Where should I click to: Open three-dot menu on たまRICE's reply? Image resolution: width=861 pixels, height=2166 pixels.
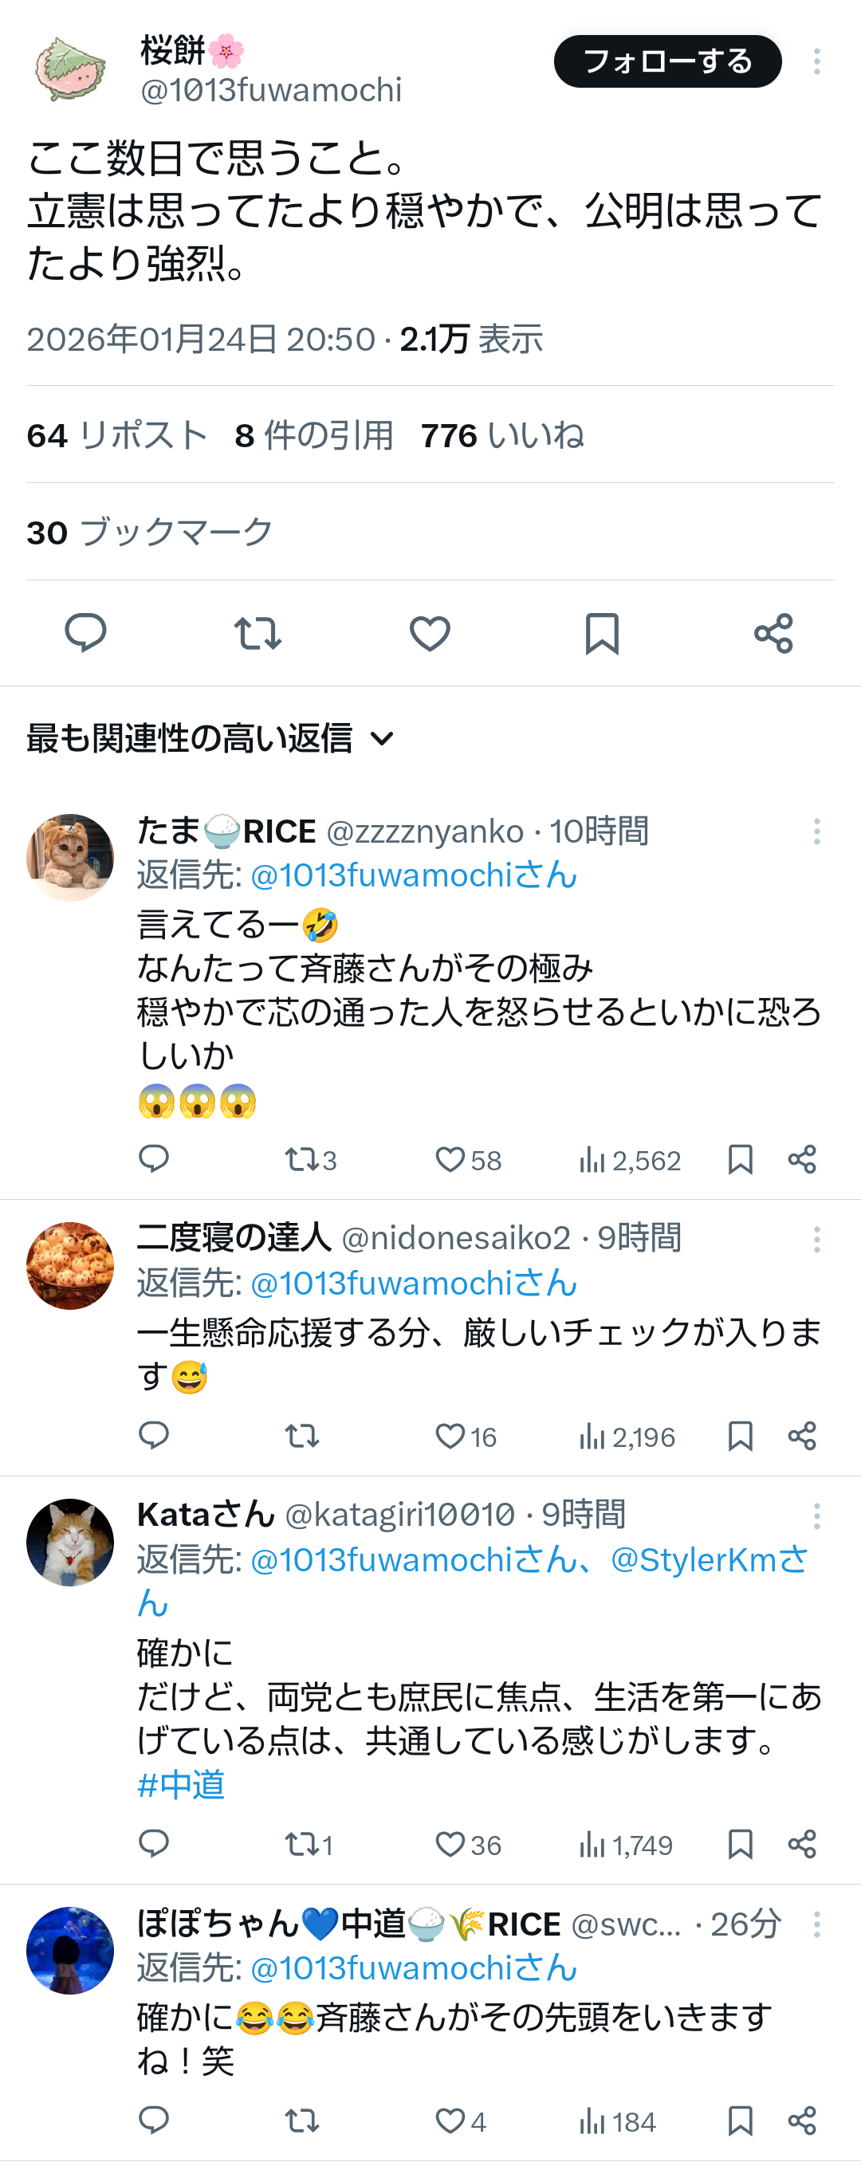pos(816,831)
